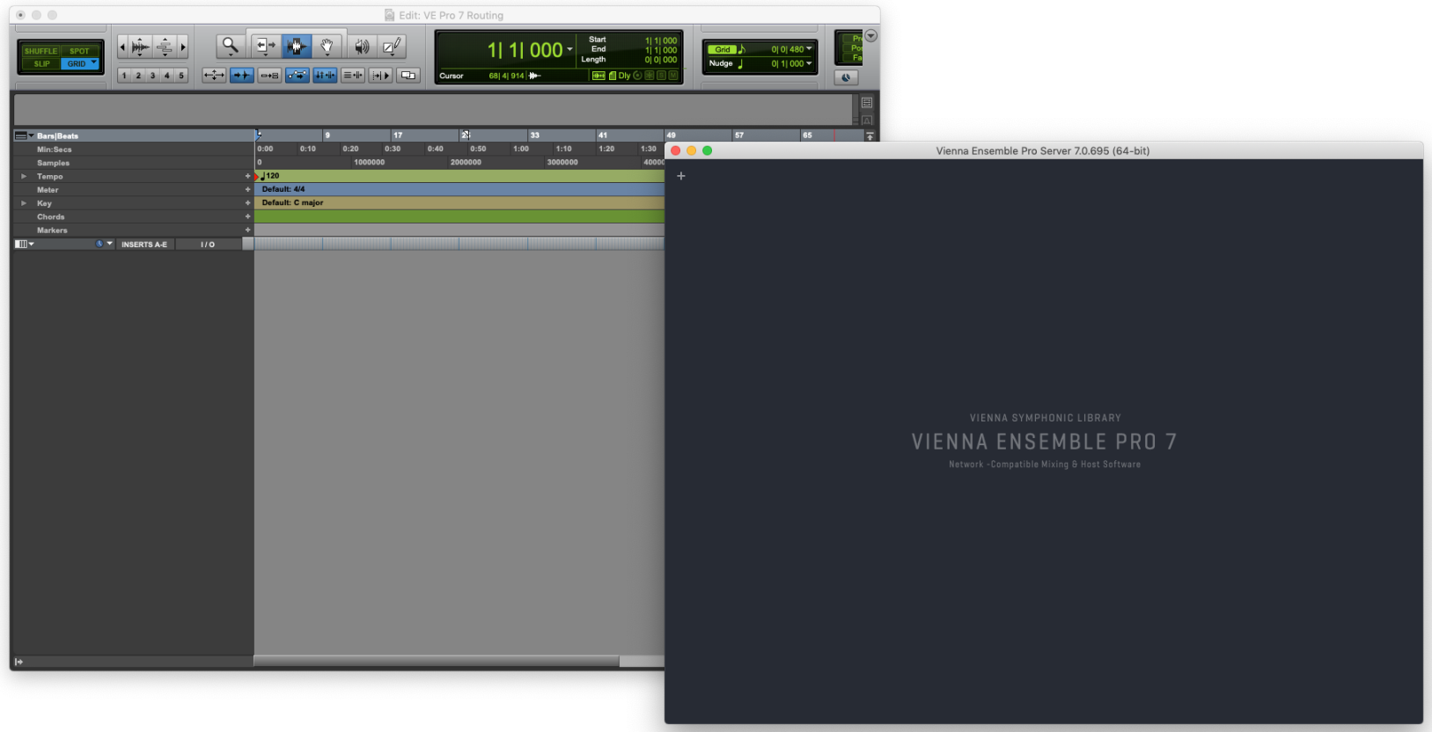Toggle Layered Editing button
Image resolution: width=1432 pixels, height=732 pixels.
click(x=408, y=76)
